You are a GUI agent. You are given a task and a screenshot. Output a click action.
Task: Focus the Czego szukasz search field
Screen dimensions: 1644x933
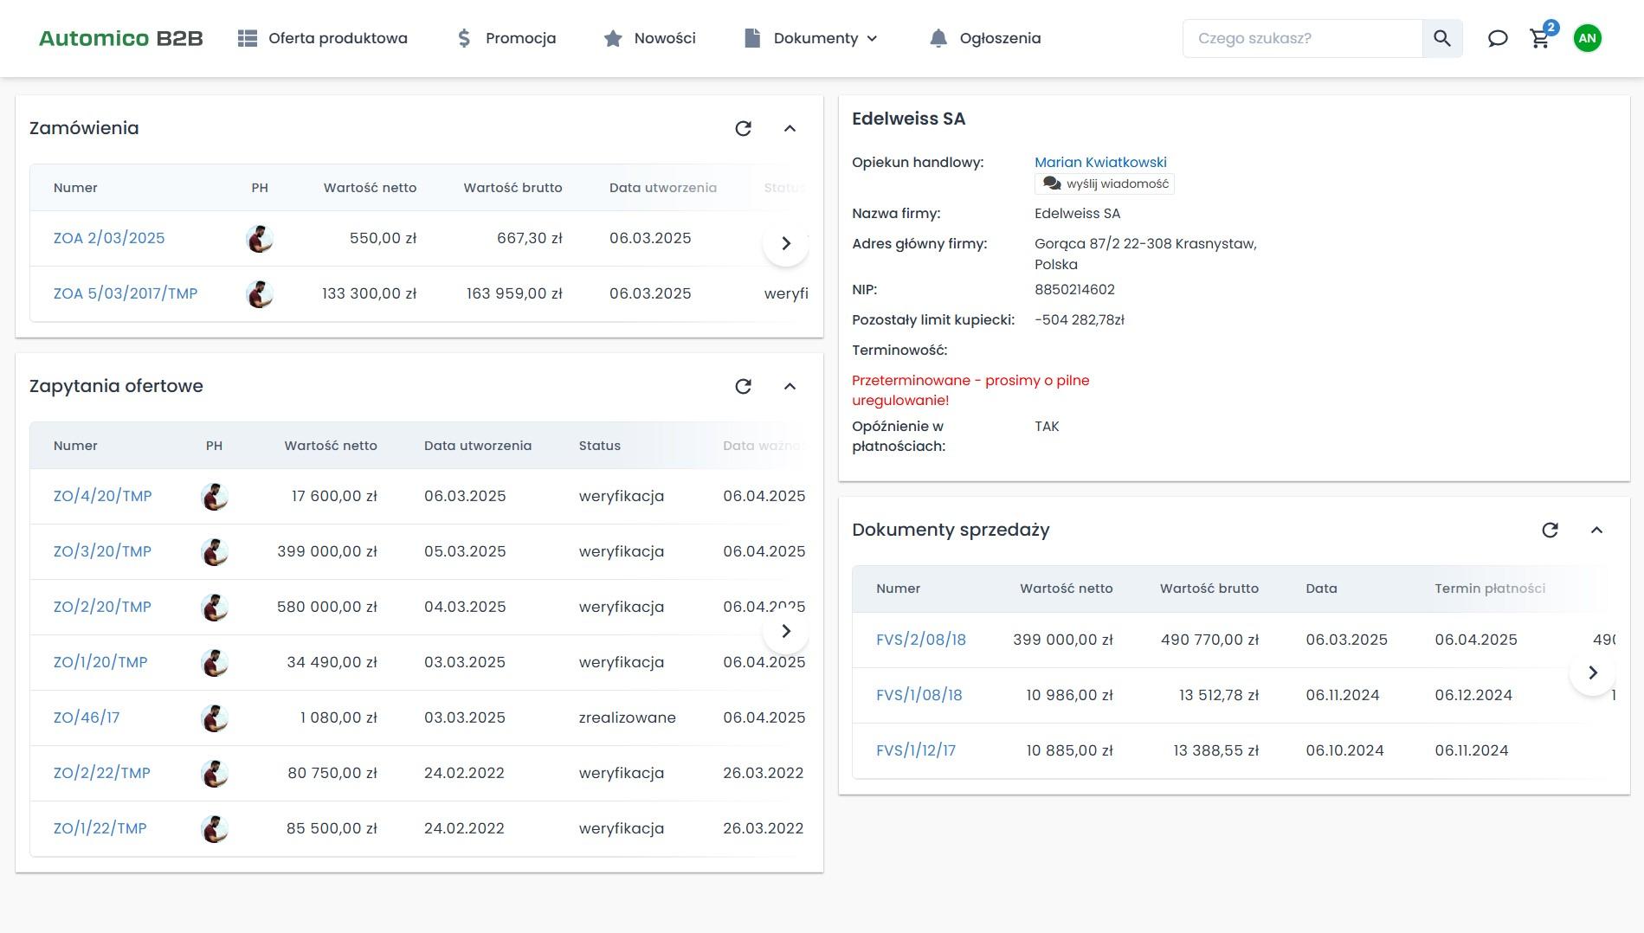coord(1301,38)
